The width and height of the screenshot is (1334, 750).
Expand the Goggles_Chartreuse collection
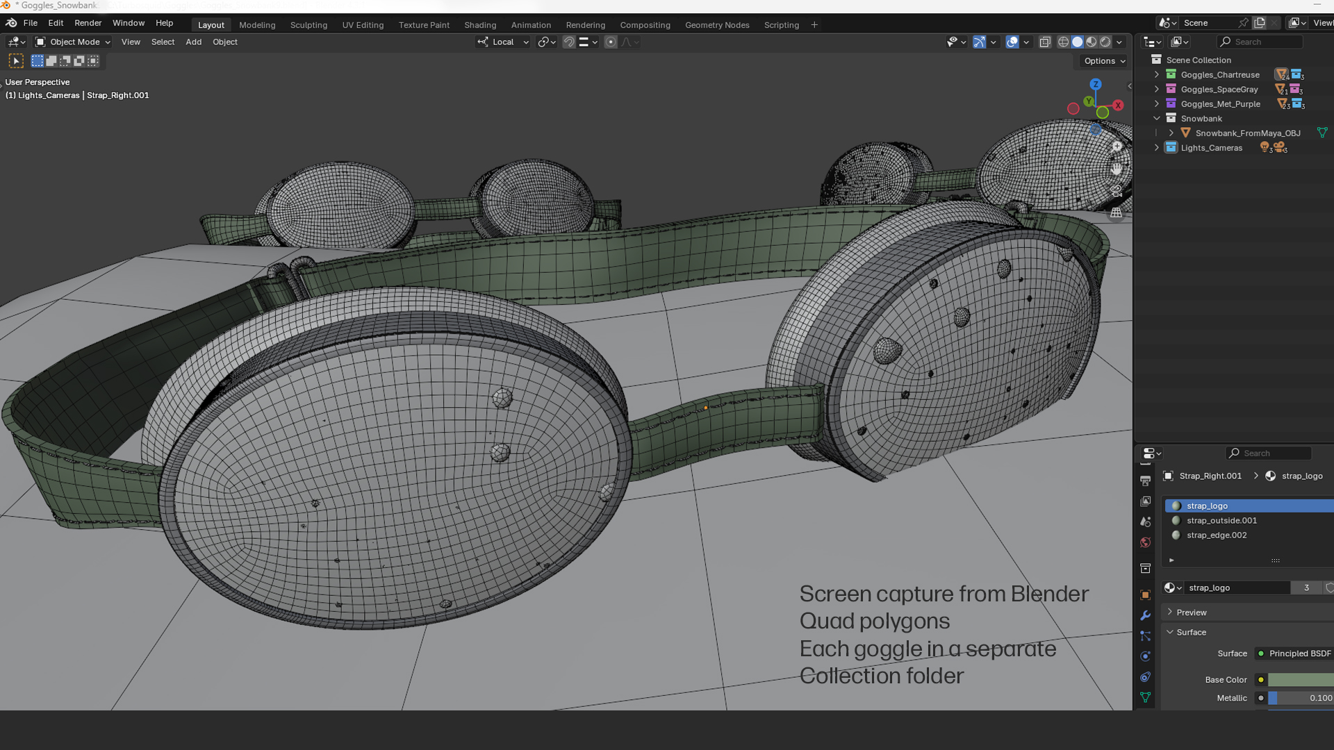click(x=1157, y=74)
